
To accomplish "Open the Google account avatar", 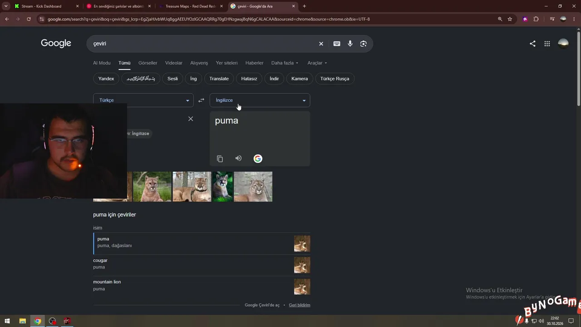I will tap(563, 43).
